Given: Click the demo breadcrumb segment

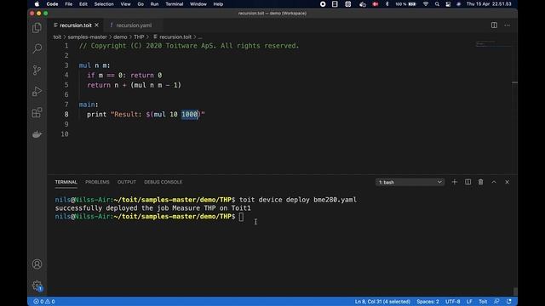Looking at the screenshot, I should pos(120,37).
